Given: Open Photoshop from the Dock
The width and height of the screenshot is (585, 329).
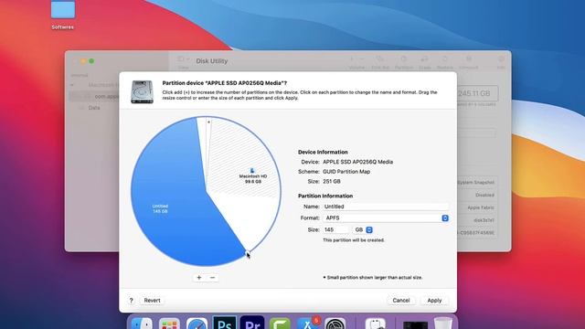Looking at the screenshot, I should tap(224, 323).
